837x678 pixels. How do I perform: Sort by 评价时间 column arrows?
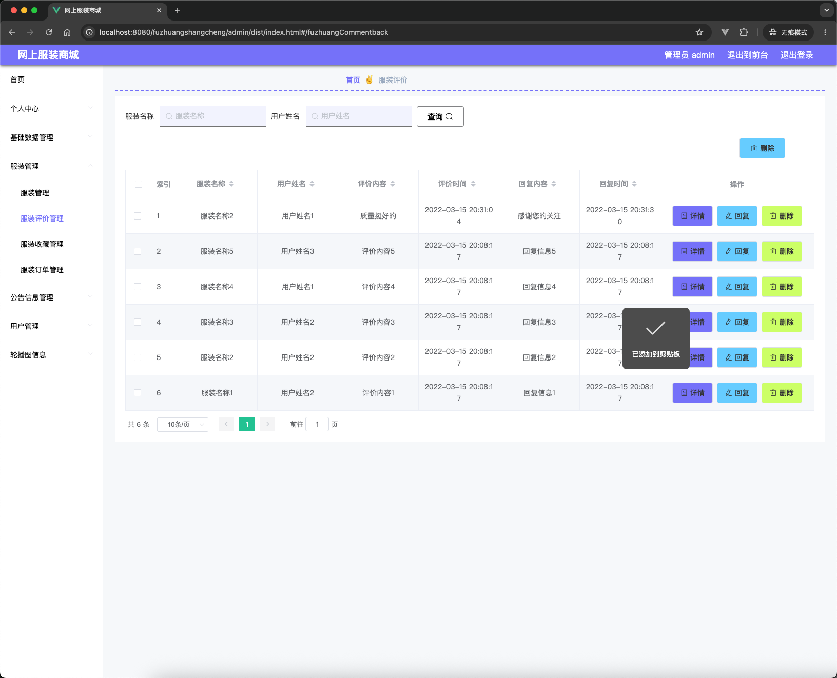point(473,184)
